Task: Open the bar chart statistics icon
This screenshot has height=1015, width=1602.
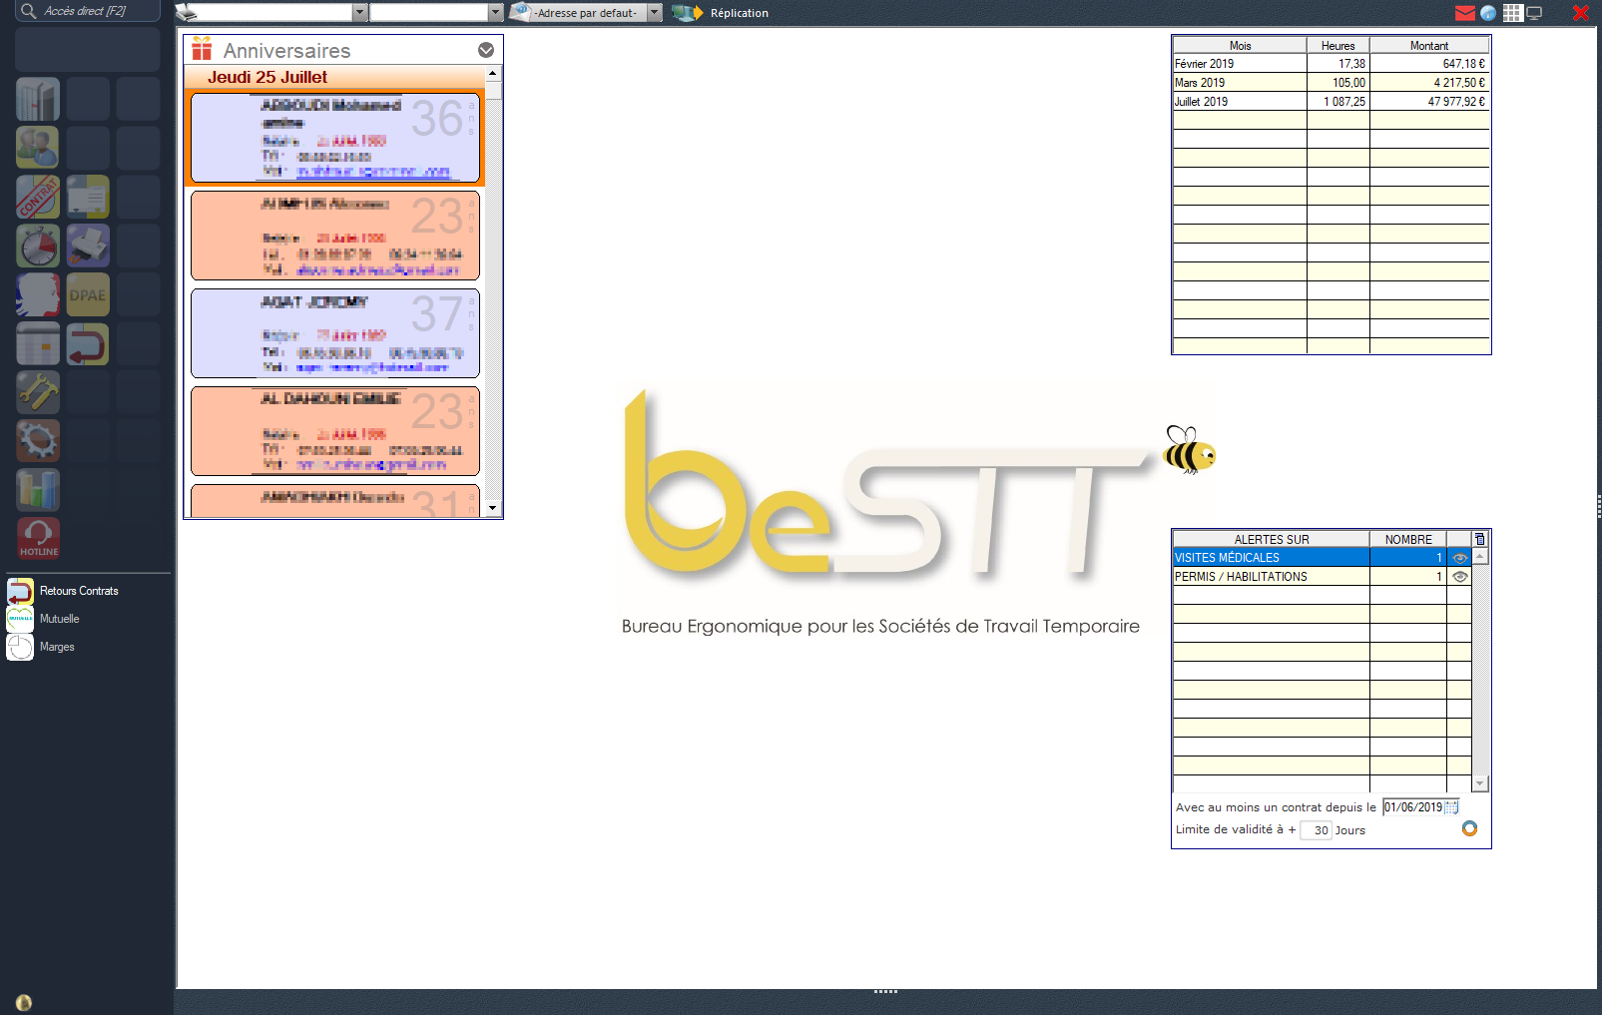Action: 38,490
